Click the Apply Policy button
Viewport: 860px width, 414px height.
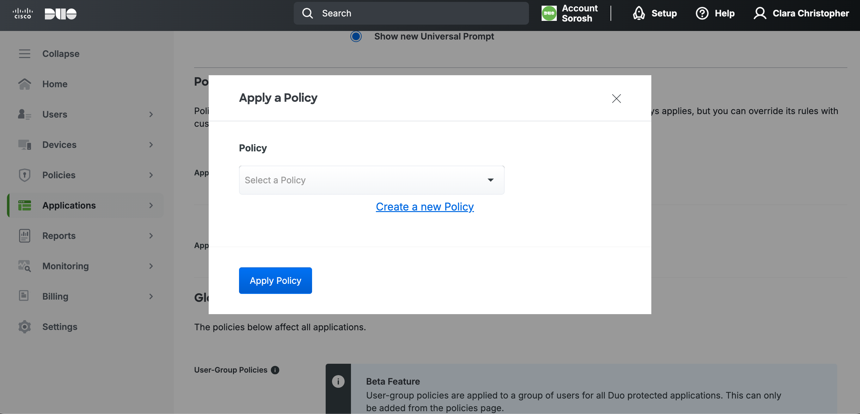tap(275, 281)
